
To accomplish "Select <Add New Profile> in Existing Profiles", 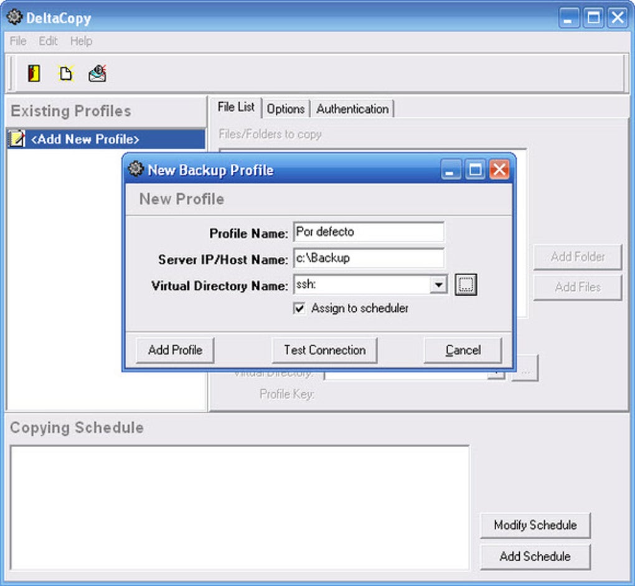I will (106, 139).
